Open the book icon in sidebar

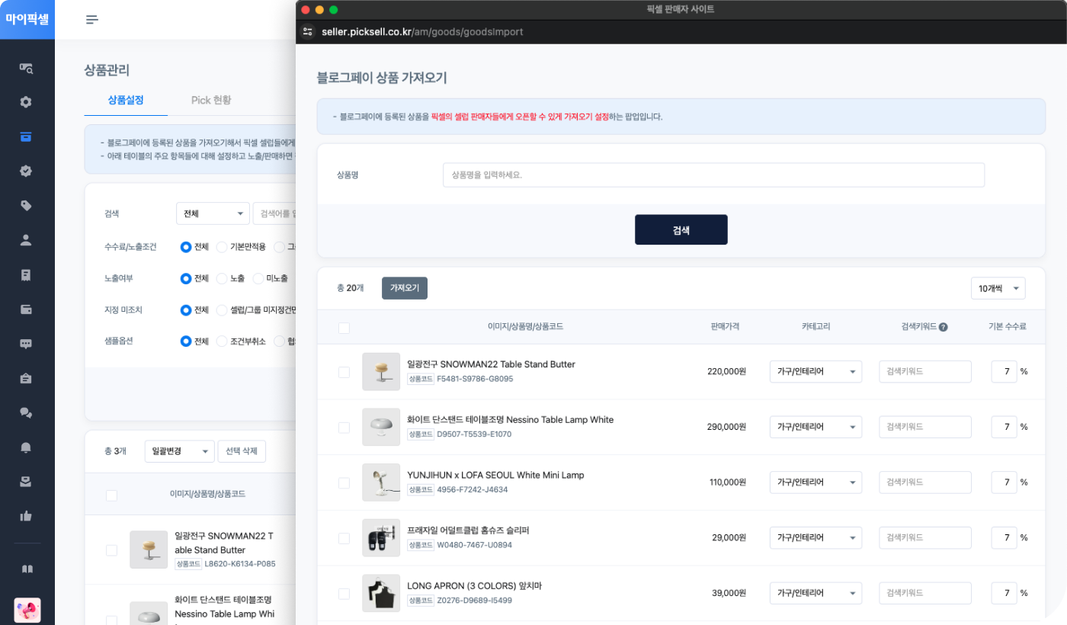coord(26,569)
